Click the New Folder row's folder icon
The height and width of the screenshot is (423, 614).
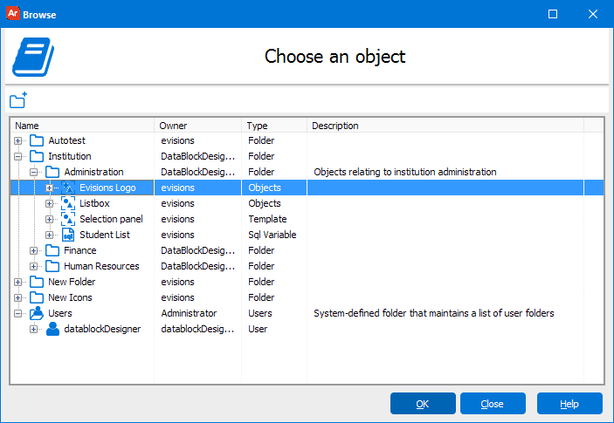coord(37,282)
